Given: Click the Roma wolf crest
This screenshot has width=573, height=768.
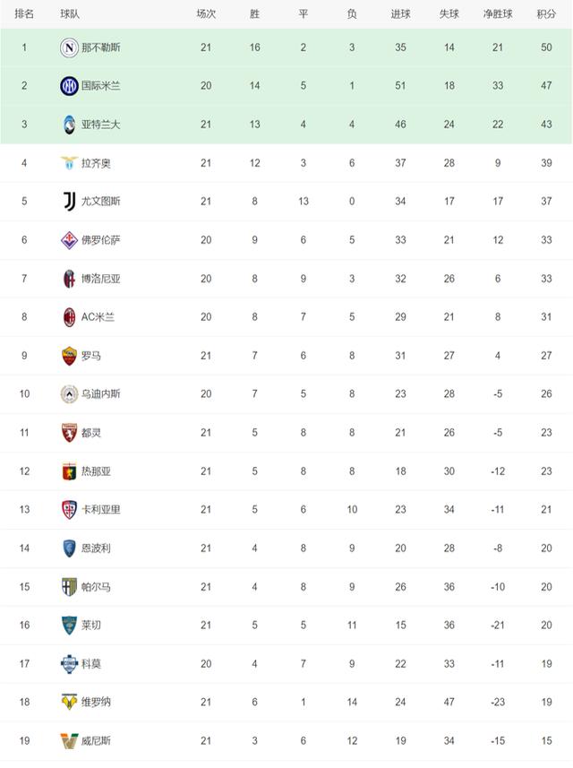Looking at the screenshot, I should (69, 356).
